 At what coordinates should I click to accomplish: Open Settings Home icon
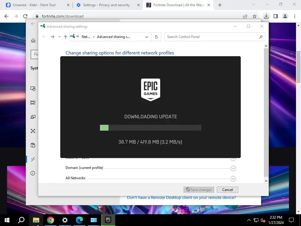coord(33,40)
